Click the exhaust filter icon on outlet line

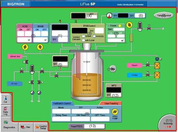coord(140,26)
